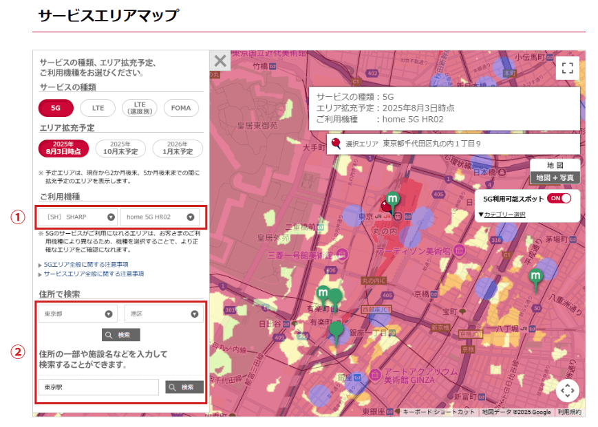The image size is (598, 427).
Task: Select 2025年10月末予定 coverage option
Action: click(x=120, y=148)
